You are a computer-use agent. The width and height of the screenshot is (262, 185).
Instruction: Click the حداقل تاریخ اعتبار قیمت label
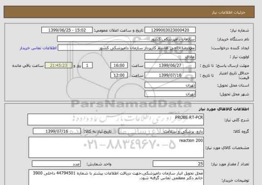tap(234, 75)
